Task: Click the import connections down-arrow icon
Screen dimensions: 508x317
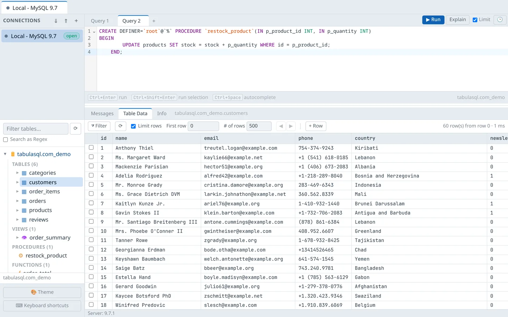Action: 56,21
